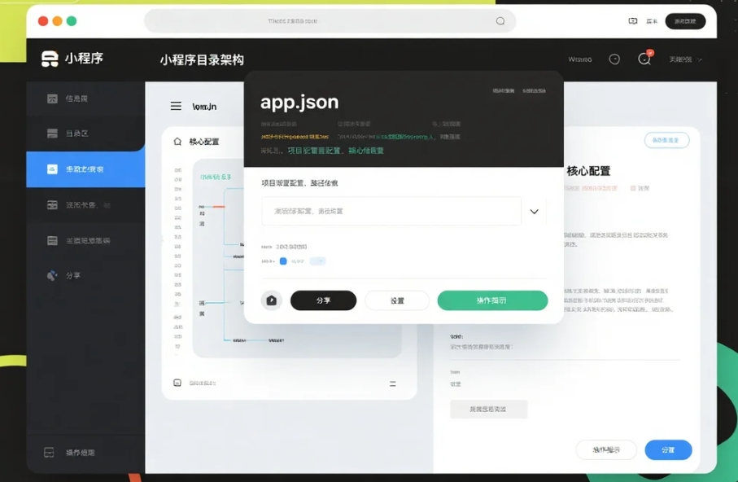Open the hamburger menu beside the file name
This screenshot has width=738, height=482.
point(176,106)
